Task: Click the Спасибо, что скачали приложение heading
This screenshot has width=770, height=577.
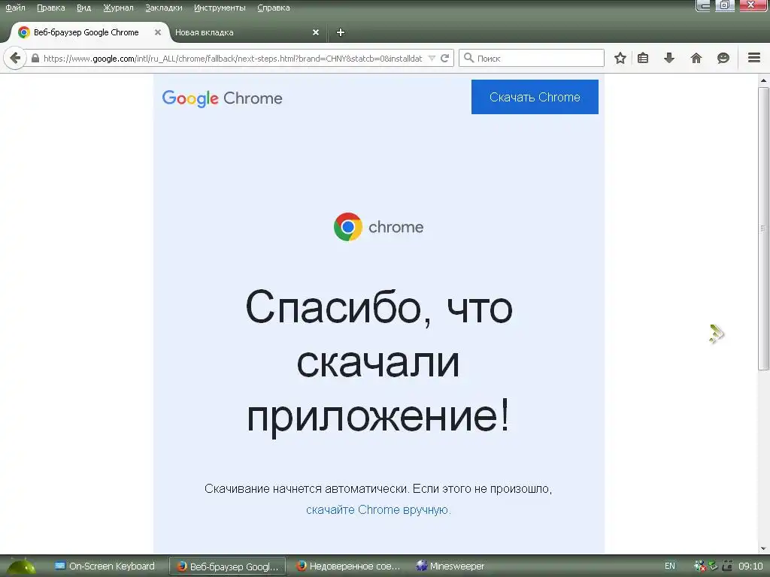Action: (x=378, y=361)
